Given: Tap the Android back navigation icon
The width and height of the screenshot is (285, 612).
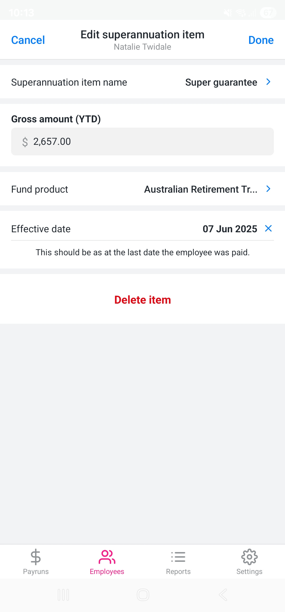Looking at the screenshot, I should coord(223,595).
